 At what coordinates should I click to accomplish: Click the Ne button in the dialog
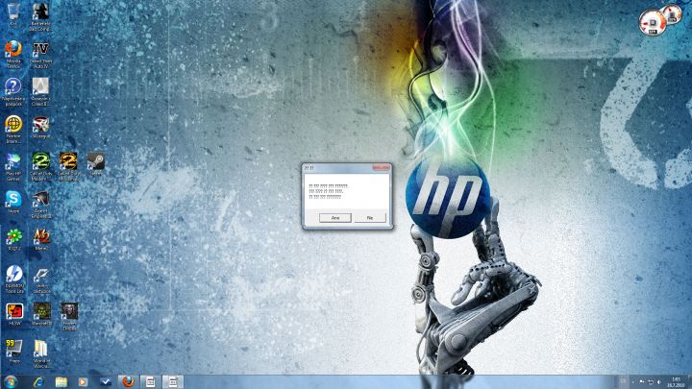tap(370, 218)
